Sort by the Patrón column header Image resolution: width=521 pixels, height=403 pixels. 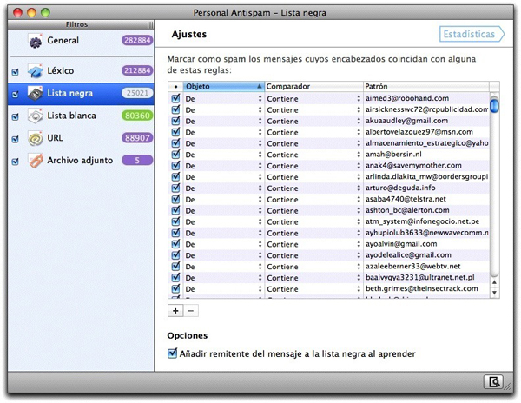click(426, 86)
